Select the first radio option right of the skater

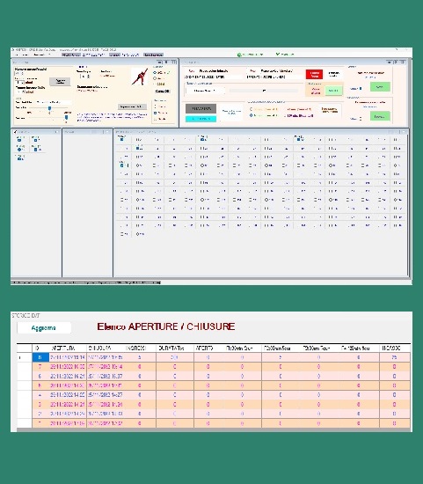pyautogui.click(x=155, y=72)
